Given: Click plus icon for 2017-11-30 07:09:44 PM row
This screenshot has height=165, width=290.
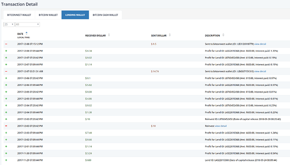Looking at the screenshot, I should 6,153.
